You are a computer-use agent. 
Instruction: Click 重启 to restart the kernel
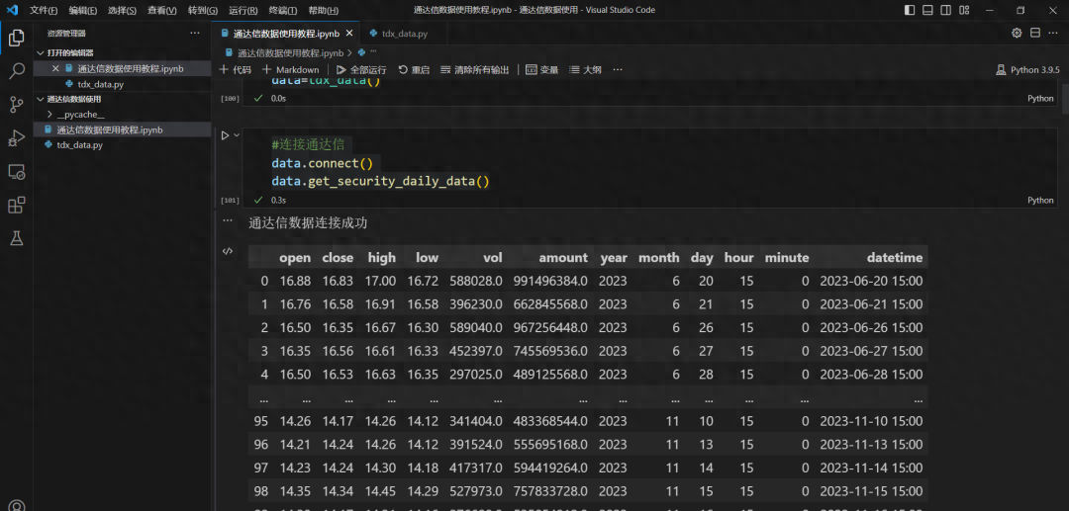[x=415, y=69]
